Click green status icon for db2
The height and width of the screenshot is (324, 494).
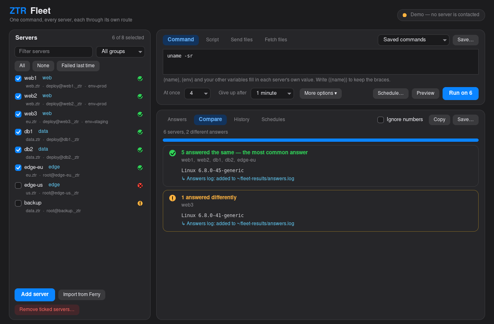[140, 150]
